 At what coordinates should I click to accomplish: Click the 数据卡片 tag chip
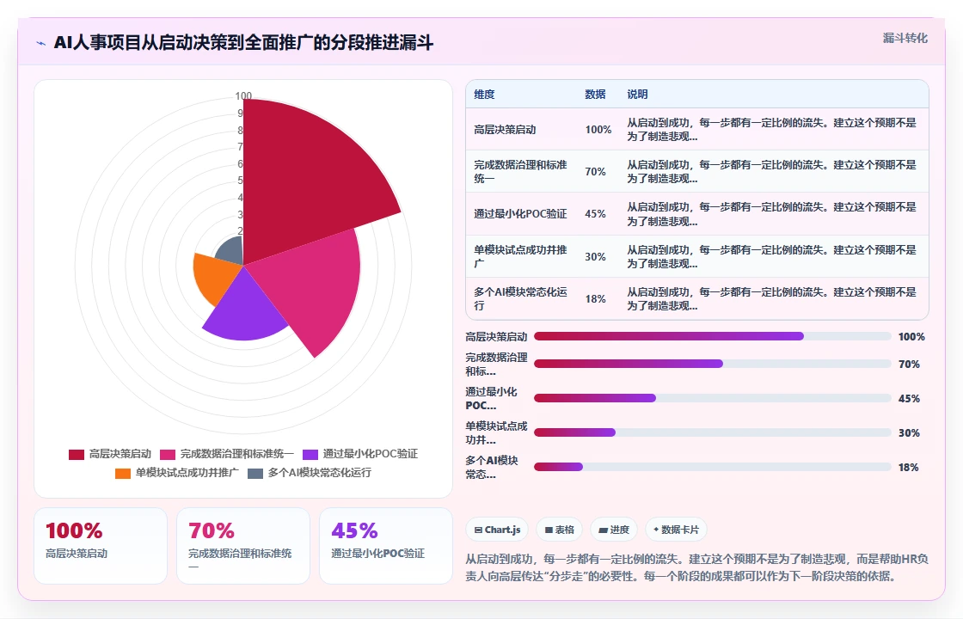tap(676, 530)
